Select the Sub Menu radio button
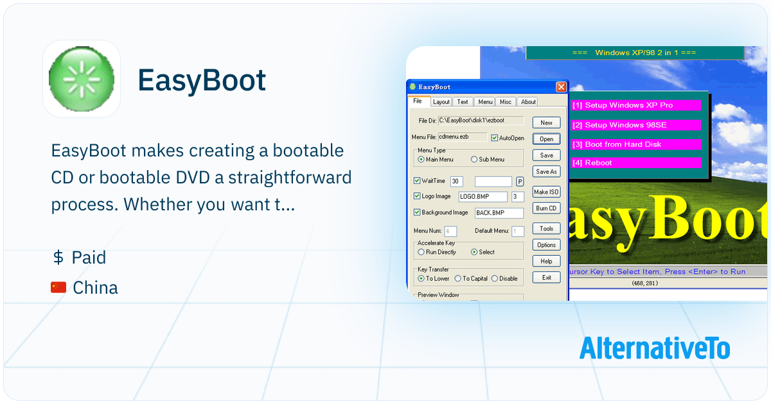 pos(474,159)
